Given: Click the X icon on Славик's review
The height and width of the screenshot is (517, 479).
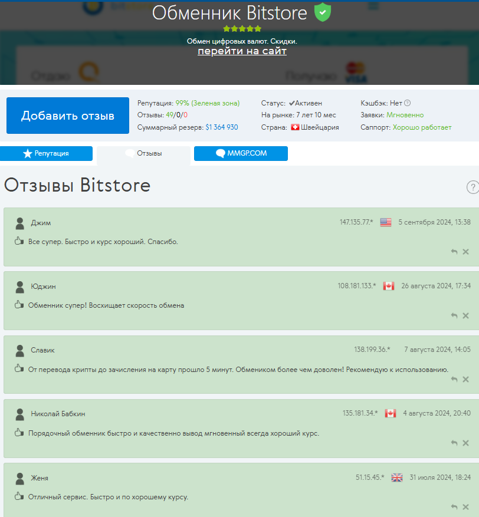Looking at the screenshot, I should (465, 379).
